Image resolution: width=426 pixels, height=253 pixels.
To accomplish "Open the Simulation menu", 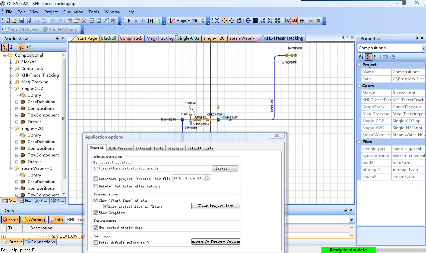I will (73, 12).
